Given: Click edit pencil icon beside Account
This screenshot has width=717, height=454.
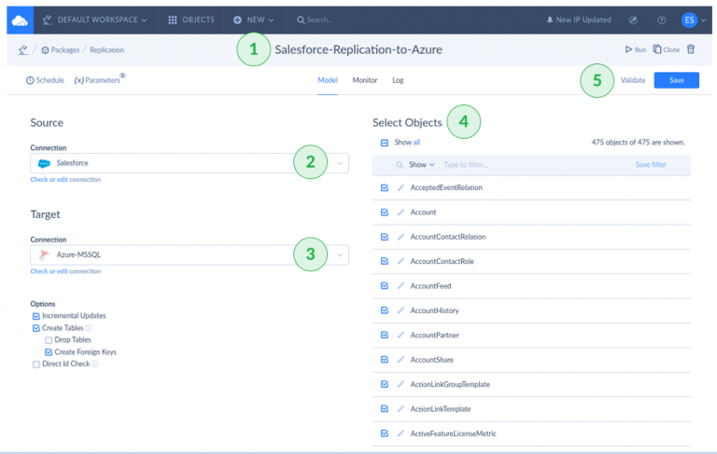Looking at the screenshot, I should click(401, 213).
